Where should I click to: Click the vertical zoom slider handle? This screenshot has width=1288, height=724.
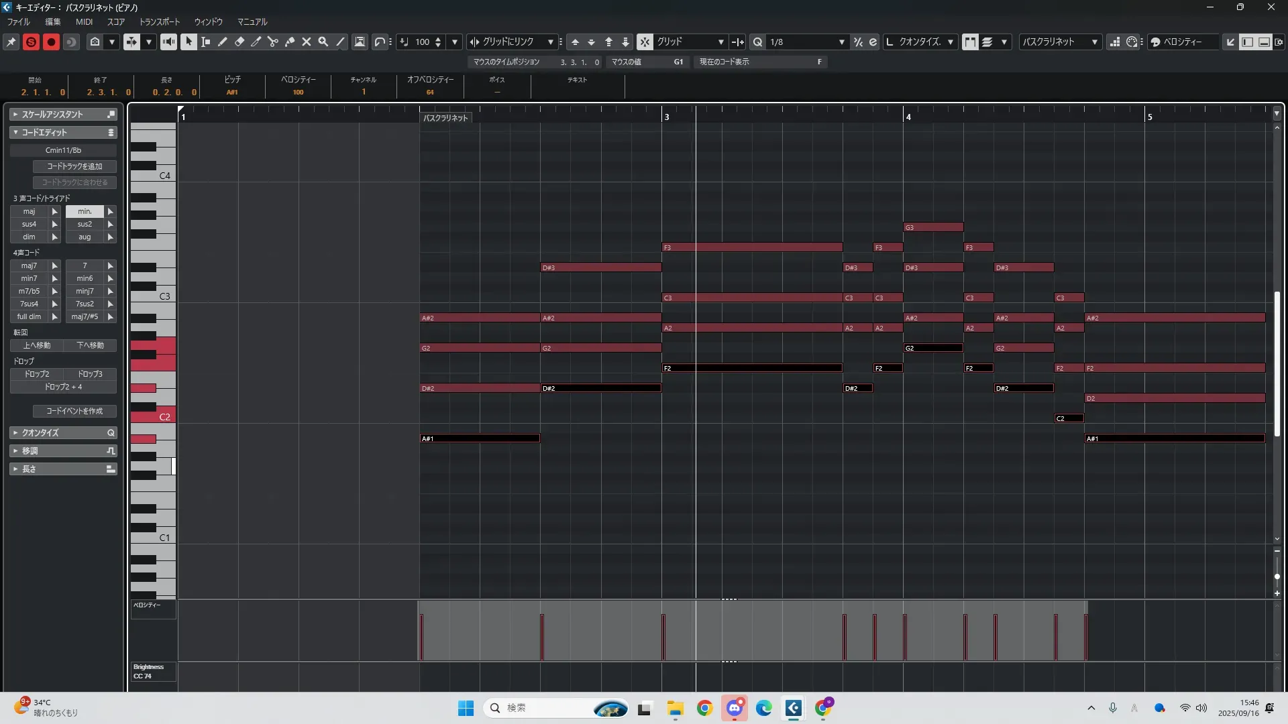tap(1277, 577)
